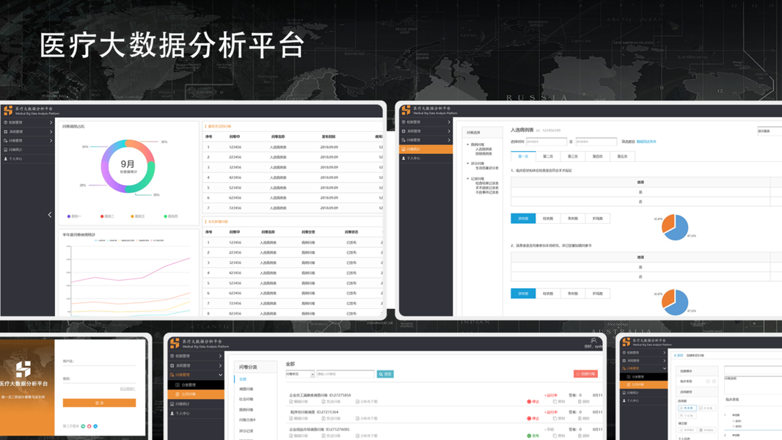Click the platform logo in the dashboard window
This screenshot has height=440, width=782.
[x=8, y=110]
